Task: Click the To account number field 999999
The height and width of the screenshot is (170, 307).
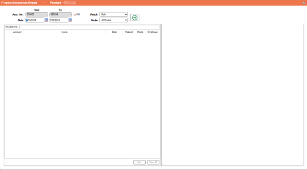Action: pyautogui.click(x=60, y=15)
